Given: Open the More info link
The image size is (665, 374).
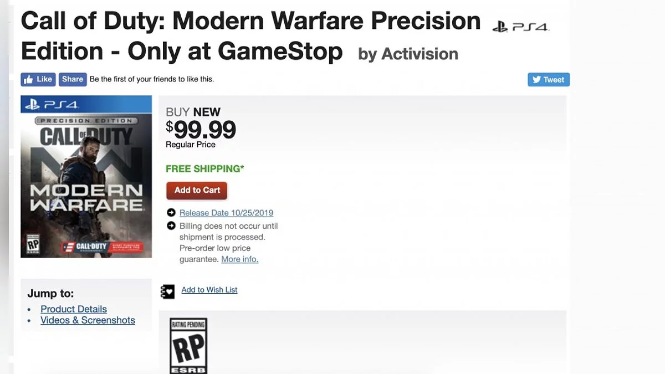Looking at the screenshot, I should 239,259.
